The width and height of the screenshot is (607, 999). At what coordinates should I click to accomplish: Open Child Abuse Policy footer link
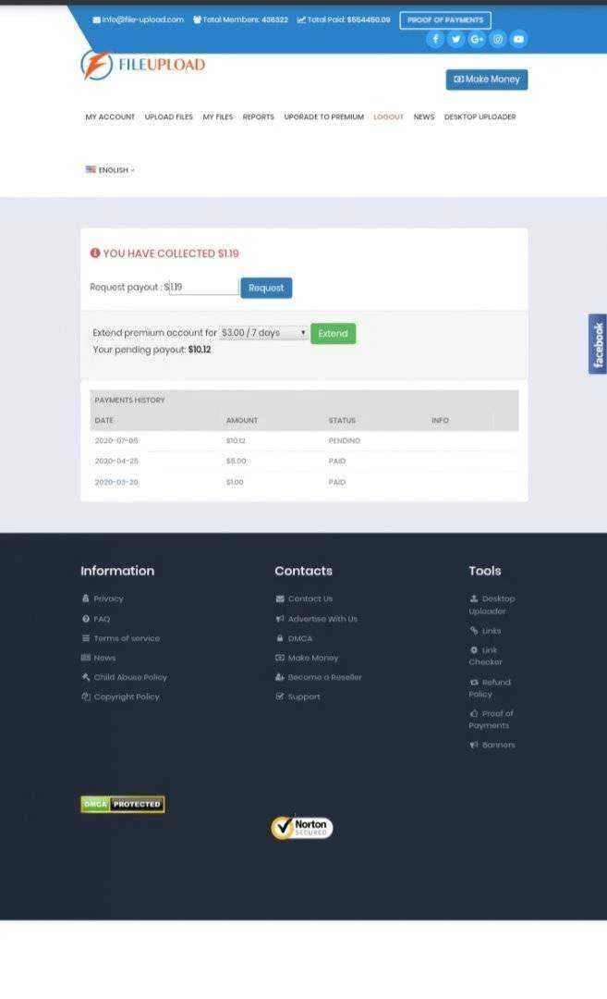pos(125,677)
